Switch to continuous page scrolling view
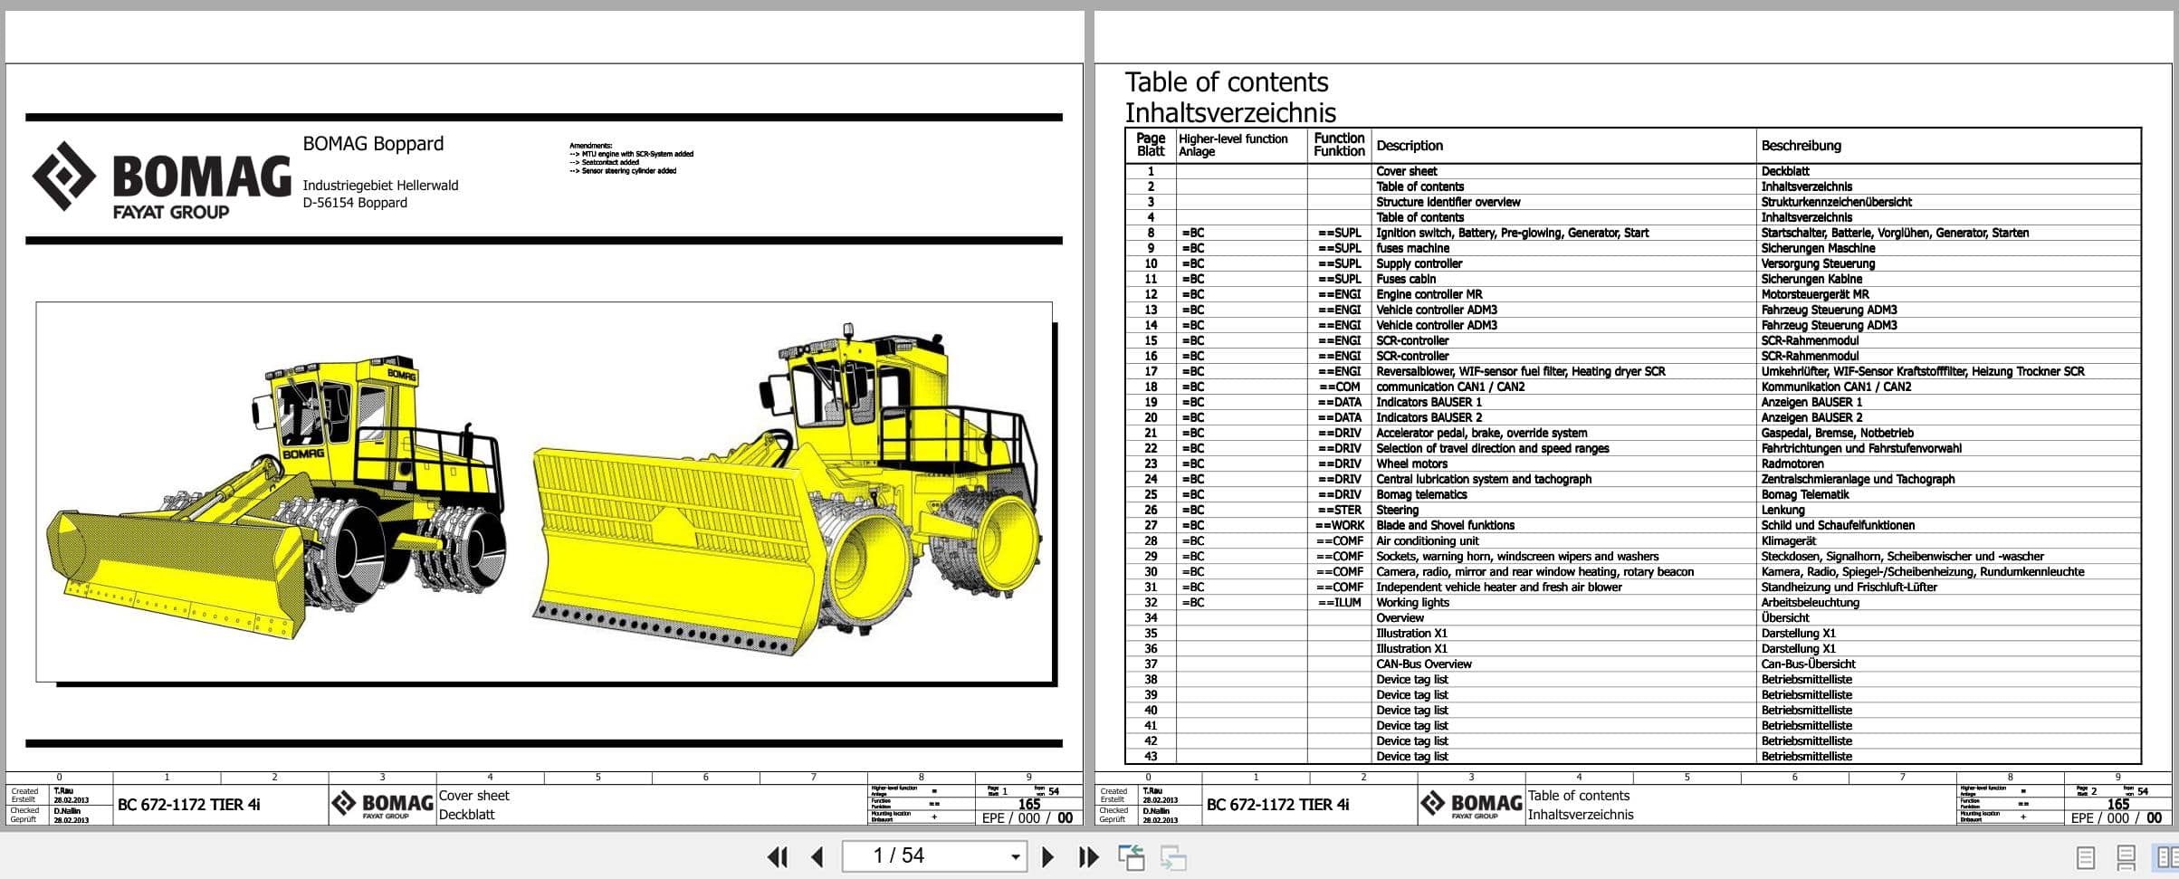This screenshot has height=879, width=2179. [x=2126, y=857]
